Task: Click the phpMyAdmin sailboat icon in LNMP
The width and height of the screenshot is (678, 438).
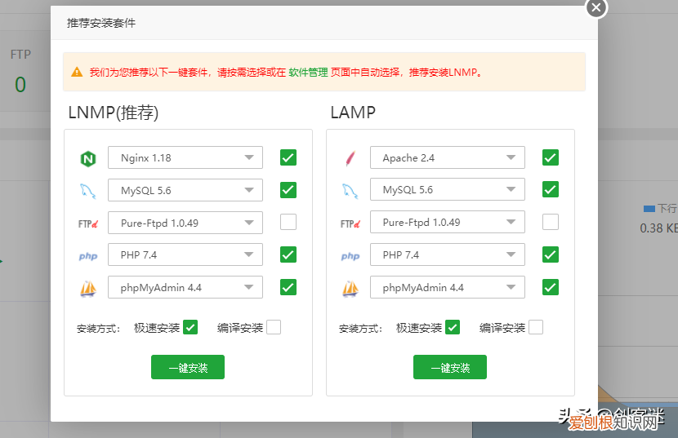Action: (x=88, y=288)
